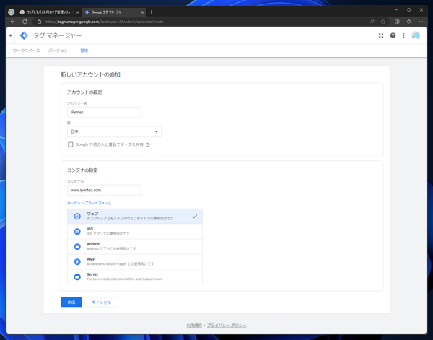Click the Android platform icon
Viewport: 433px width, 340px height.
77,247
